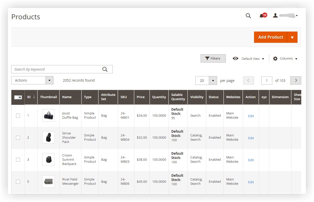This screenshot has height=202, width=314.
Task: Click the search icon in keyword field
Action: tap(105, 69)
